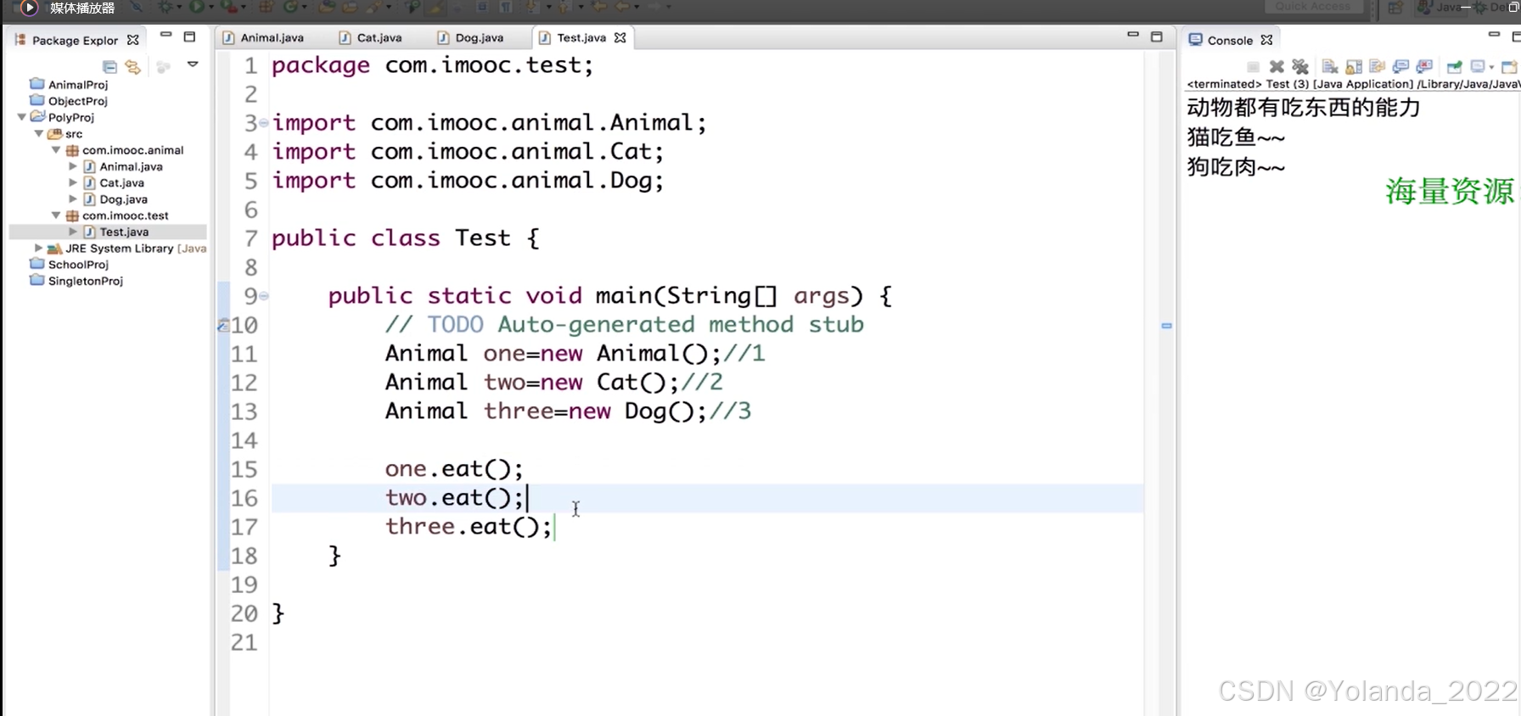Open the Package Explorer view menu triangle
The width and height of the screenshot is (1521, 716).
(x=193, y=64)
